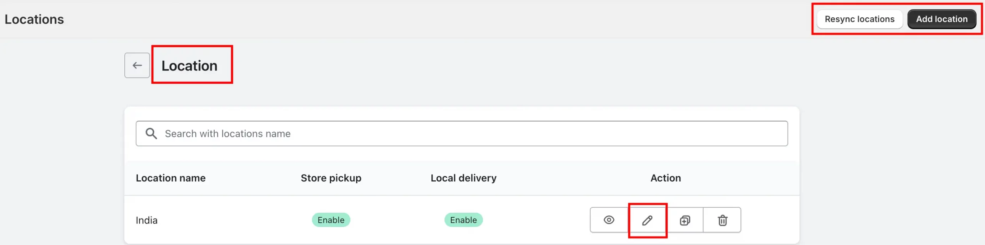Click the Locations title in top bar

pyautogui.click(x=34, y=19)
